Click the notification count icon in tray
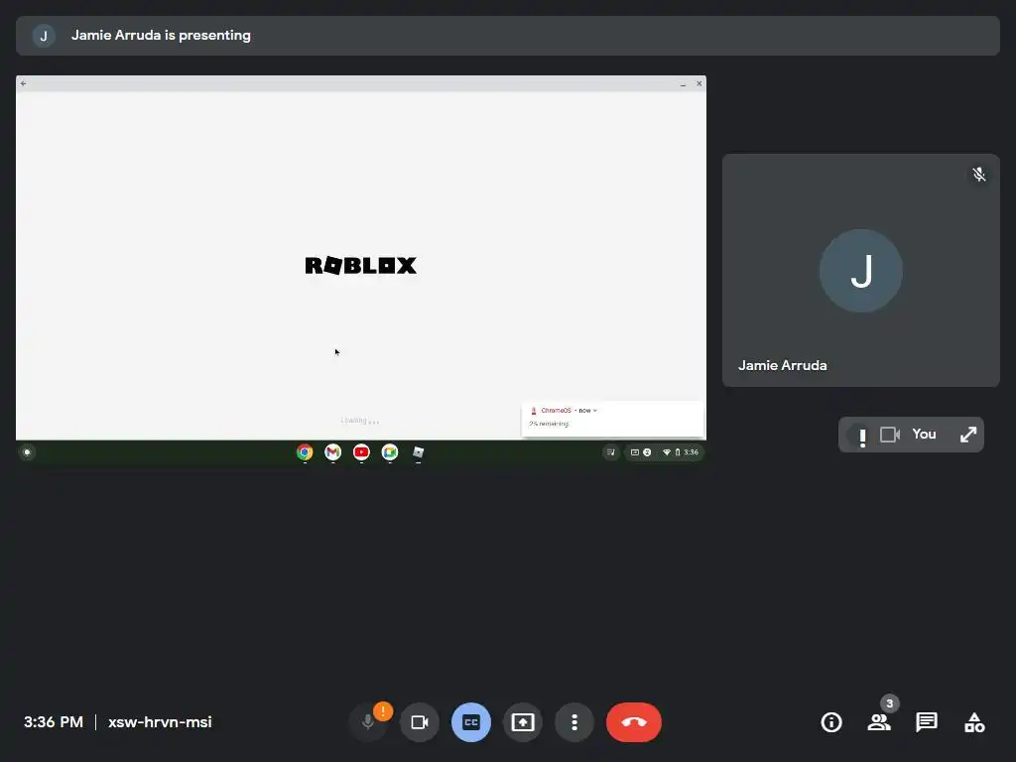1016x762 pixels. coord(647,452)
